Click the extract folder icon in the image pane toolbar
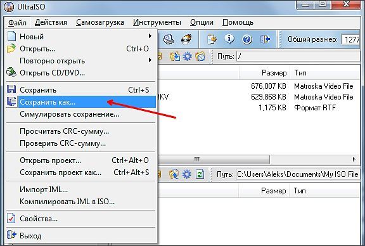The width and height of the screenshot is (365, 246). (x=174, y=56)
